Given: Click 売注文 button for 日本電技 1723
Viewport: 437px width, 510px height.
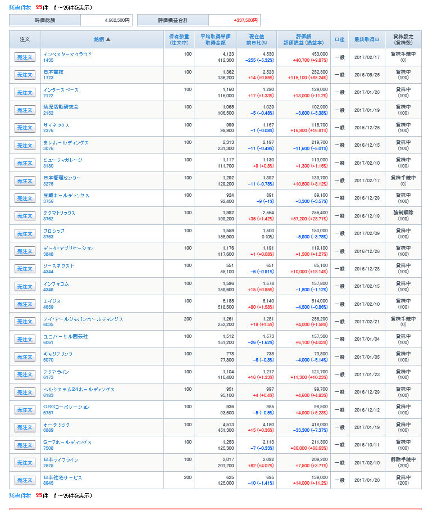Looking at the screenshot, I should [25, 75].
